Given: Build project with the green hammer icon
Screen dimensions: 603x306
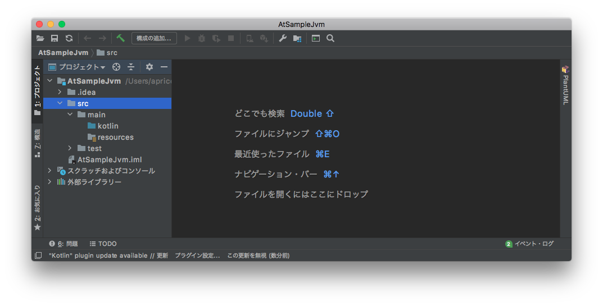Looking at the screenshot, I should click(120, 38).
